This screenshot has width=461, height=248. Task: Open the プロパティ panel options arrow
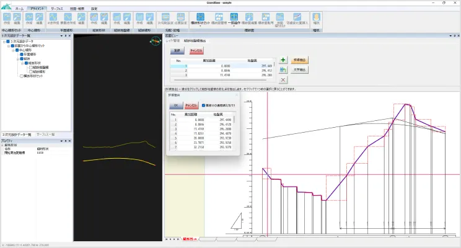pyautogui.click(x=61, y=141)
